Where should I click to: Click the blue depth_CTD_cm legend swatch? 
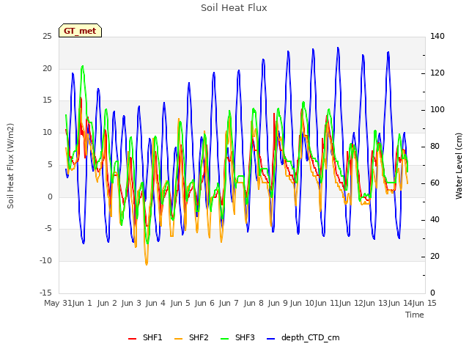tap(270, 339)
